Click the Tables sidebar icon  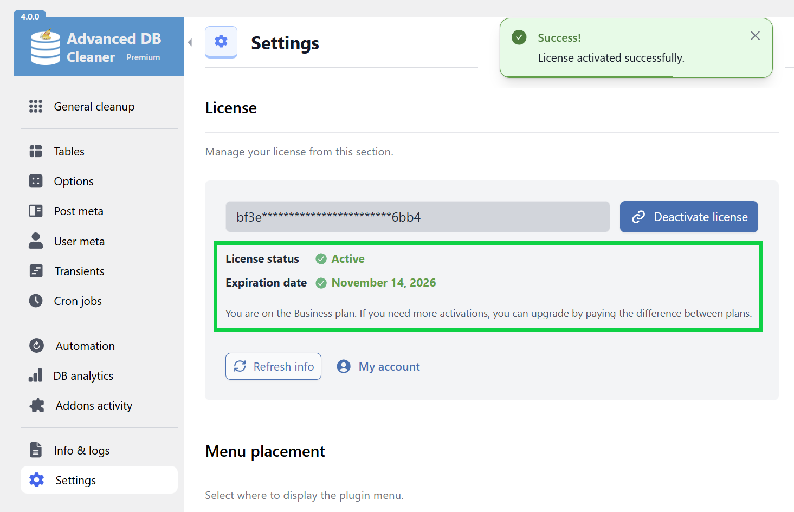36,151
